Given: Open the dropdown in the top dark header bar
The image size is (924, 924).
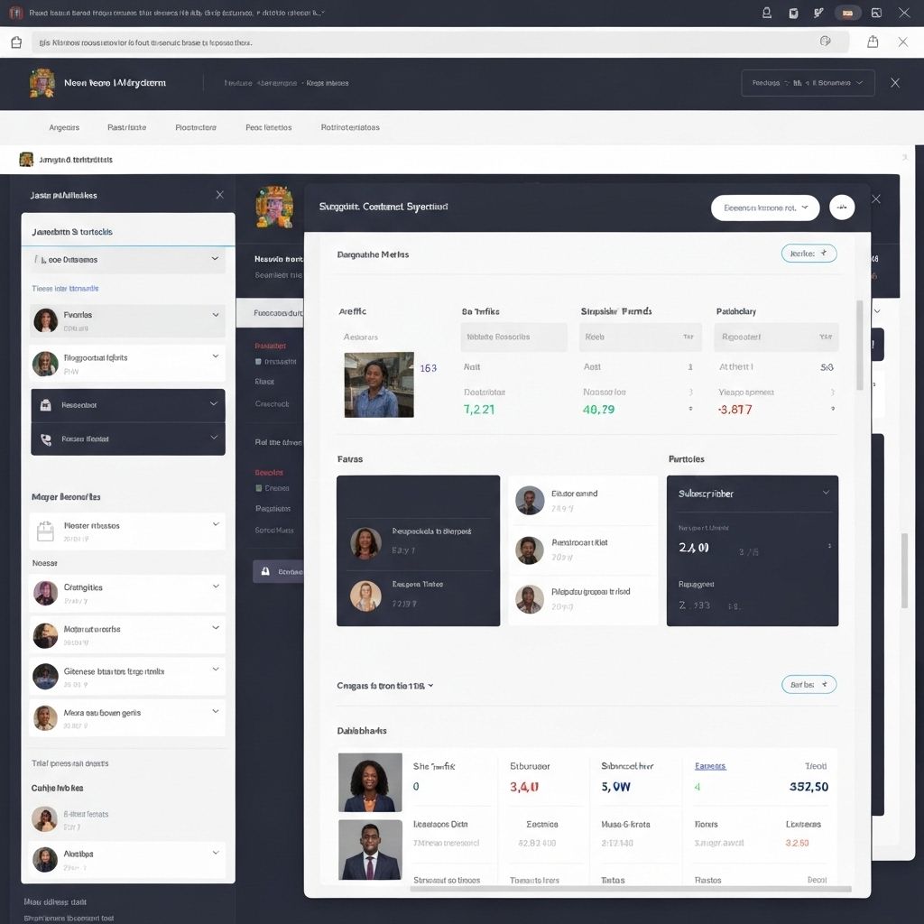Looking at the screenshot, I should click(808, 83).
